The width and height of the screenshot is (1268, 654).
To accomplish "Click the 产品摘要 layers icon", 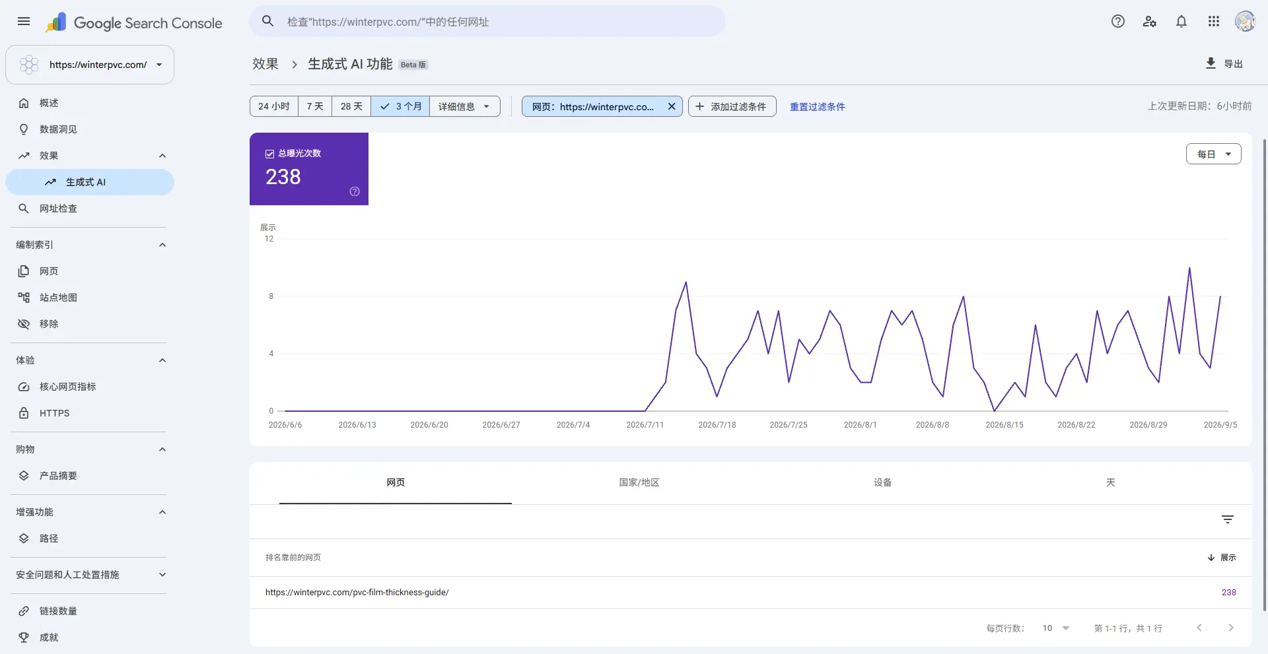I will [x=24, y=476].
